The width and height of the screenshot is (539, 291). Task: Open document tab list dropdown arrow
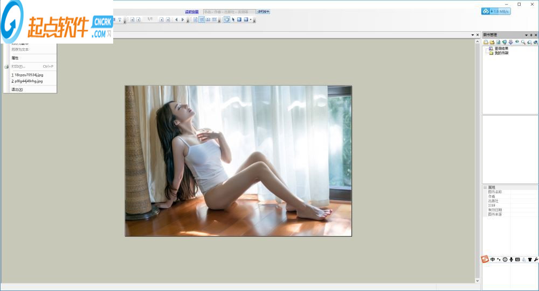[x=473, y=35]
